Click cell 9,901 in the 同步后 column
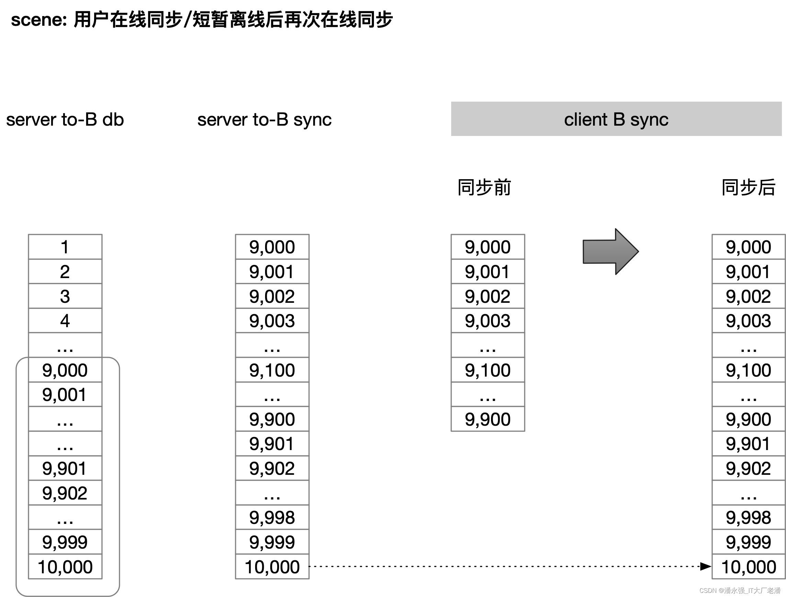The width and height of the screenshot is (786, 597). [749, 444]
